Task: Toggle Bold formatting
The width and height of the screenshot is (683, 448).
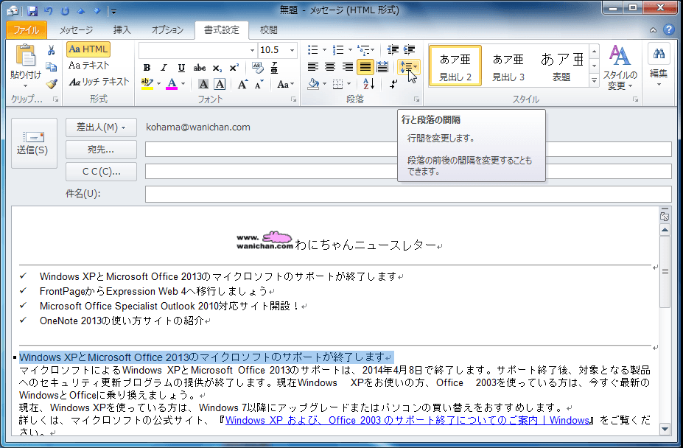Action: coord(147,68)
